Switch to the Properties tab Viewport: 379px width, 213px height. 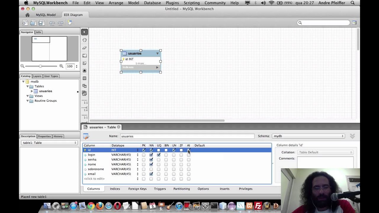[44, 136]
